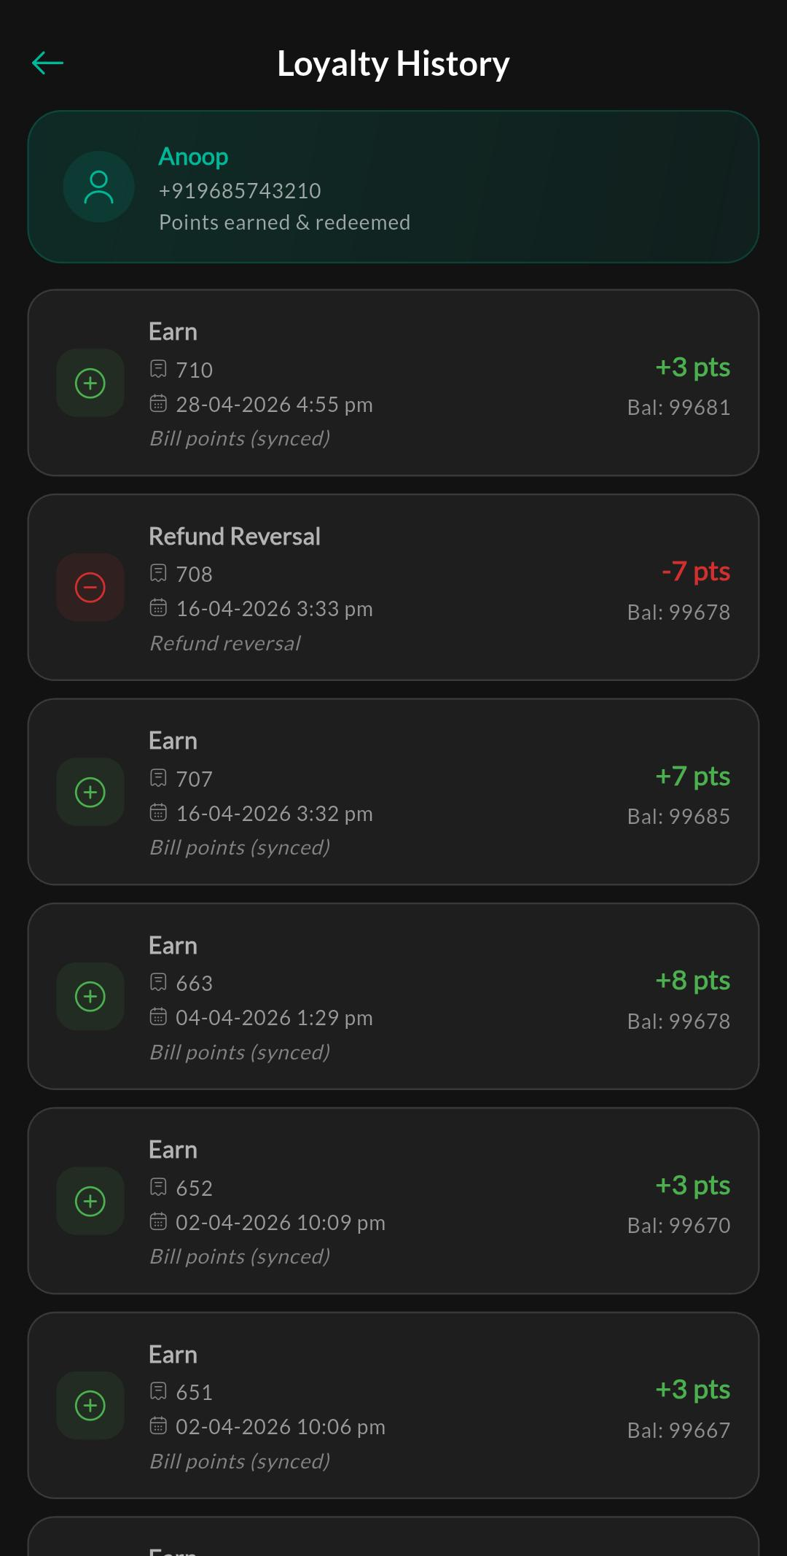Tap the calendar icon beside 28-04-2026 4:55 pm
Image resolution: width=787 pixels, height=1556 pixels.
tap(158, 404)
